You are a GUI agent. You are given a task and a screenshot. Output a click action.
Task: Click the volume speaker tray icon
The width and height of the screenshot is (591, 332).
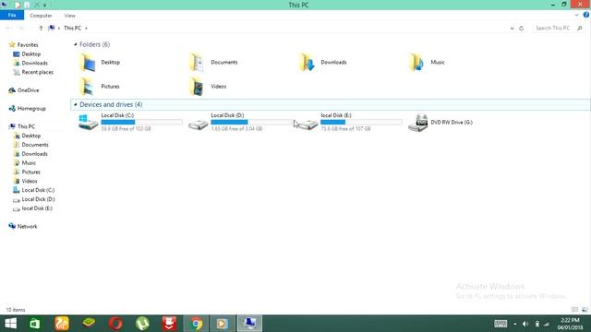click(525, 324)
